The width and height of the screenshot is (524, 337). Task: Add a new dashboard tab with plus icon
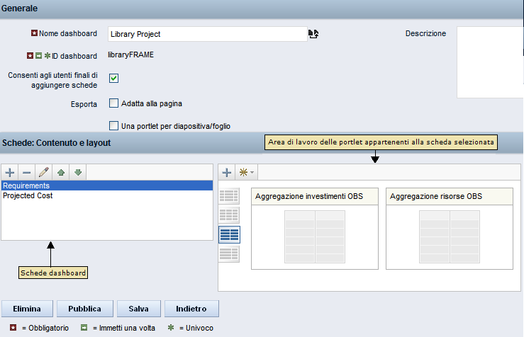[x=10, y=173]
